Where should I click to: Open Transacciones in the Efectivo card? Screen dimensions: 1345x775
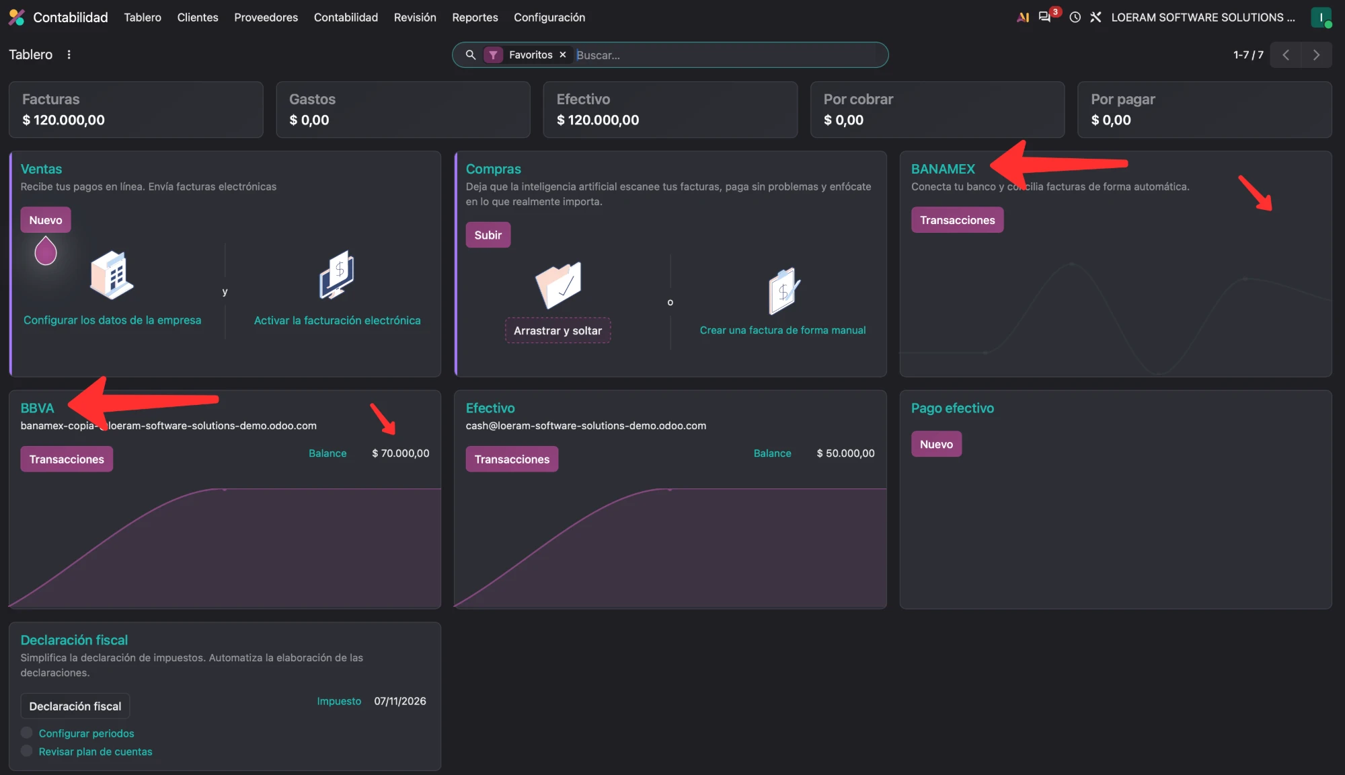[x=512, y=459]
